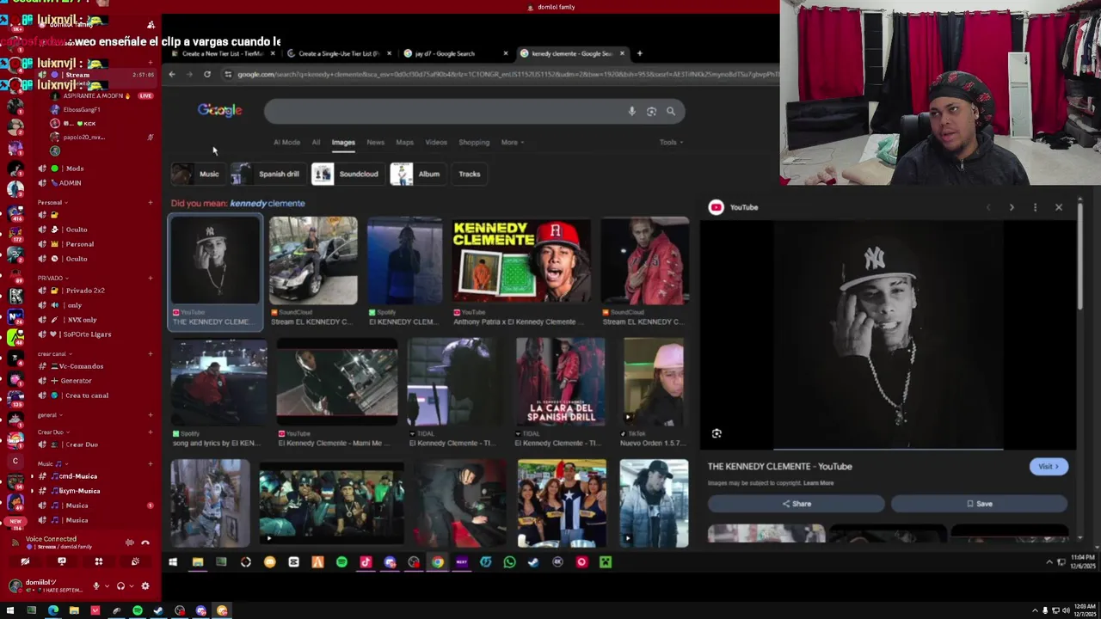Viewport: 1101px width, 619px height.
Task: Join the 'Privado 2x2' voice channel
Action: point(83,291)
